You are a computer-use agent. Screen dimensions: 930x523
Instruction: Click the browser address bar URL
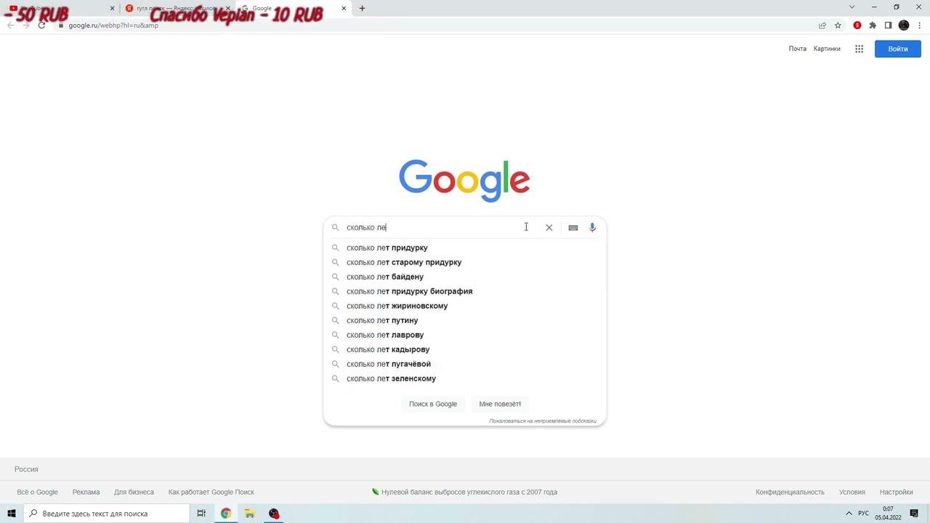pyautogui.click(x=113, y=25)
